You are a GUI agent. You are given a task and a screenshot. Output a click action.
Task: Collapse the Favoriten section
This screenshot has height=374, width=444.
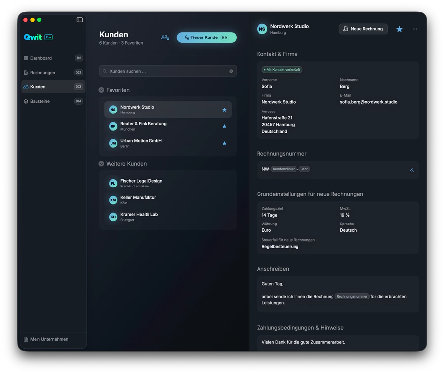click(101, 90)
